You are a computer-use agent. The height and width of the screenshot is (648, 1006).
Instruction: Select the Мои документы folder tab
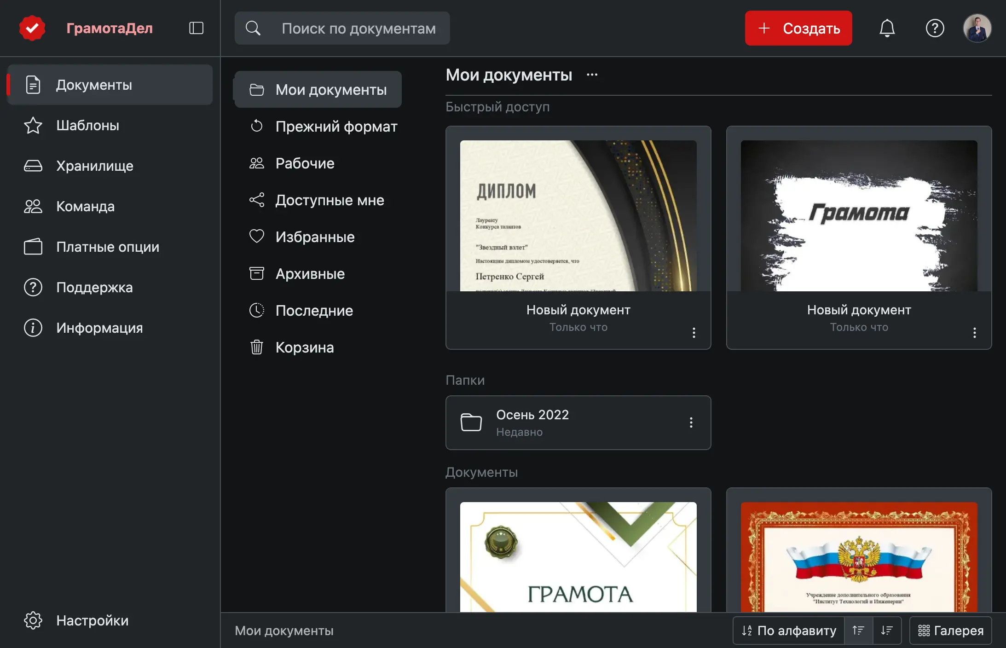tap(318, 89)
